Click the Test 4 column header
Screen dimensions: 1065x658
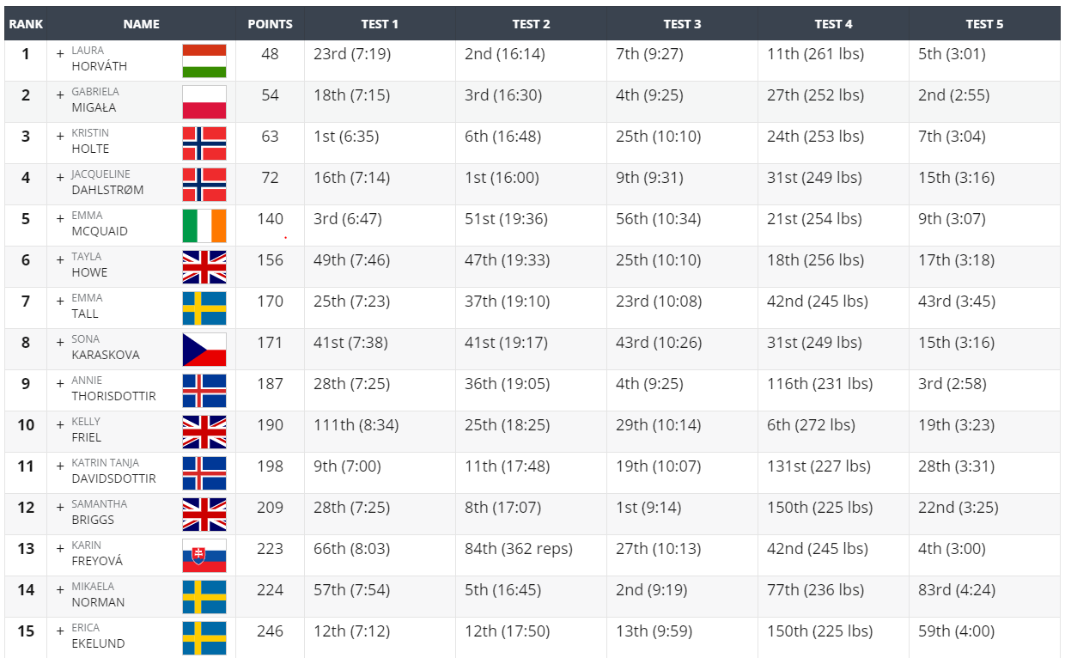point(833,24)
